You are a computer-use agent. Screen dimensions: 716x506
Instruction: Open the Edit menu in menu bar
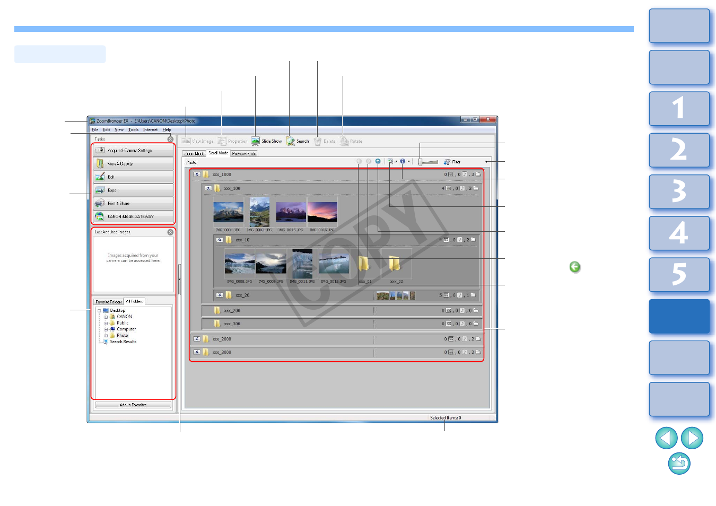107,130
